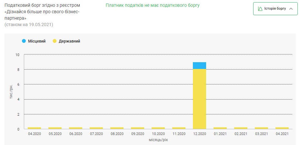Click the small bar for 04.2021
The image size is (299, 145).
pyautogui.click(x=282, y=128)
